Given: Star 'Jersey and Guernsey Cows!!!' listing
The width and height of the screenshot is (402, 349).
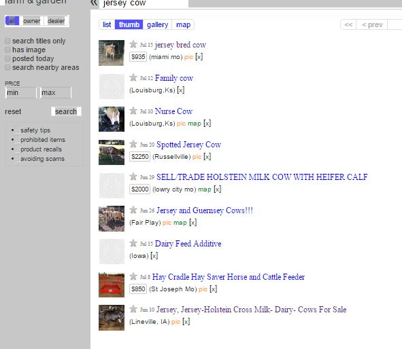Looking at the screenshot, I should pyautogui.click(x=133, y=210).
